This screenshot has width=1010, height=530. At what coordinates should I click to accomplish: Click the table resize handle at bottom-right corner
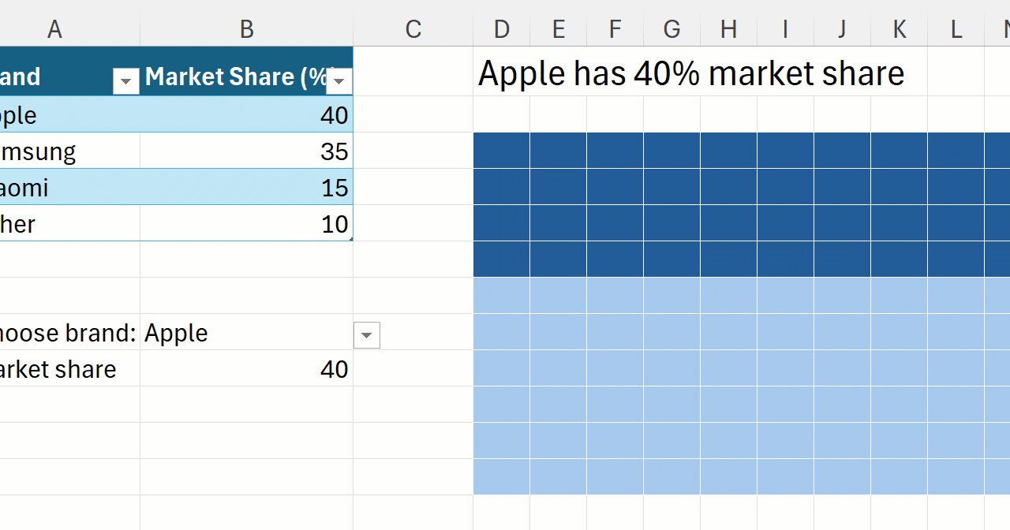tap(351, 239)
